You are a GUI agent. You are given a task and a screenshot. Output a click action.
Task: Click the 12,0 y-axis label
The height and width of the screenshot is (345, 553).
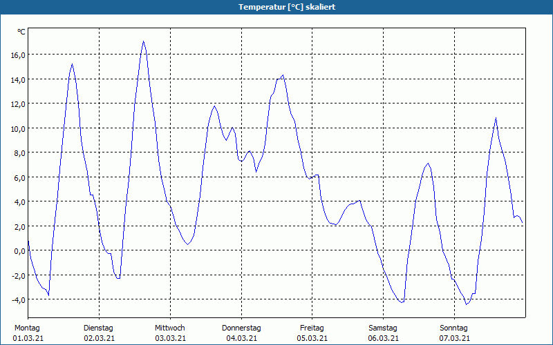coord(19,104)
